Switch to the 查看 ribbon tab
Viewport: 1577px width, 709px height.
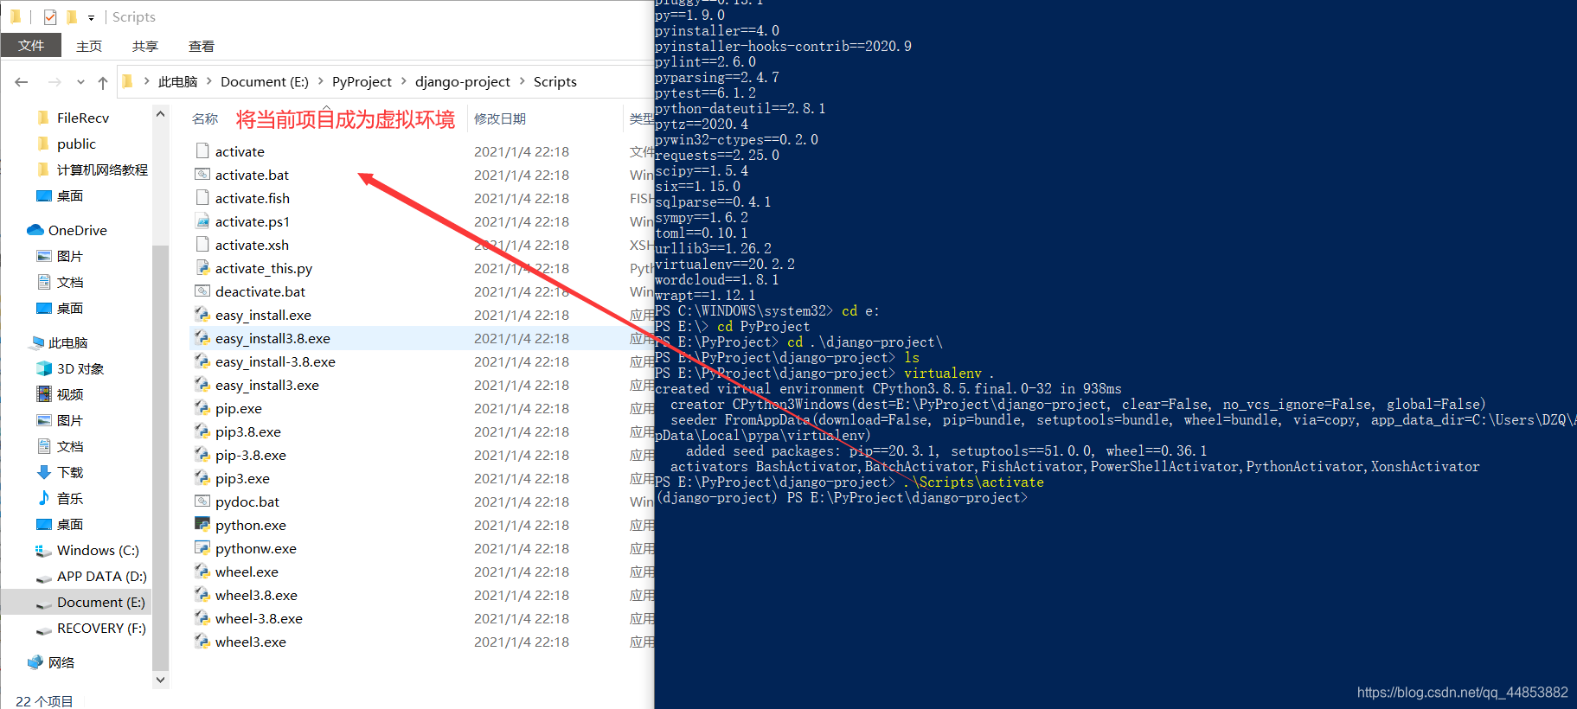202,46
